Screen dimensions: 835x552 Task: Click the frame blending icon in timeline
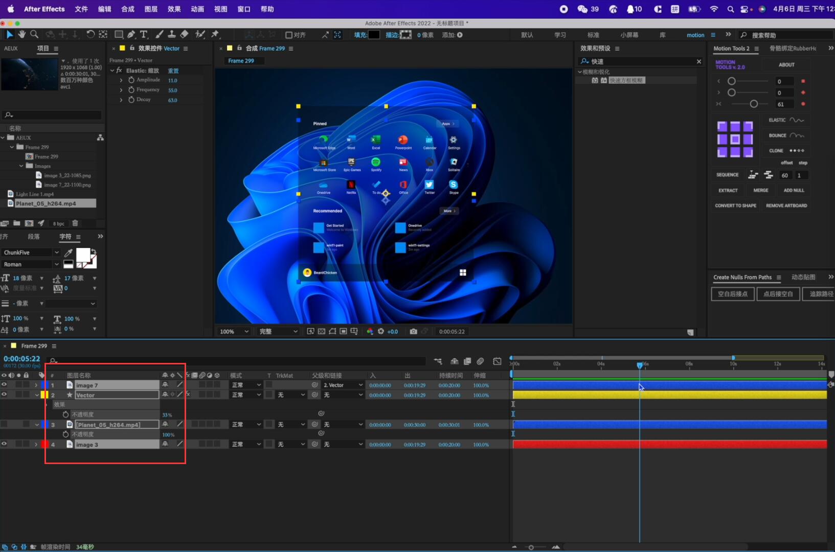click(x=467, y=361)
